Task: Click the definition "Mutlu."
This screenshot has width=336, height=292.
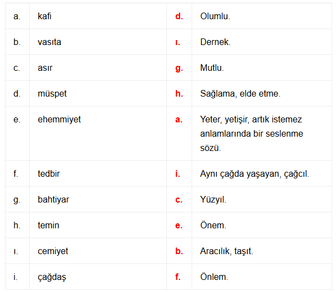Action: pyautogui.click(x=212, y=68)
